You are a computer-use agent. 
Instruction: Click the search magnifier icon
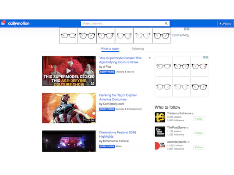pos(167,24)
